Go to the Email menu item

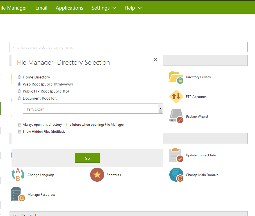pyautogui.click(x=41, y=8)
